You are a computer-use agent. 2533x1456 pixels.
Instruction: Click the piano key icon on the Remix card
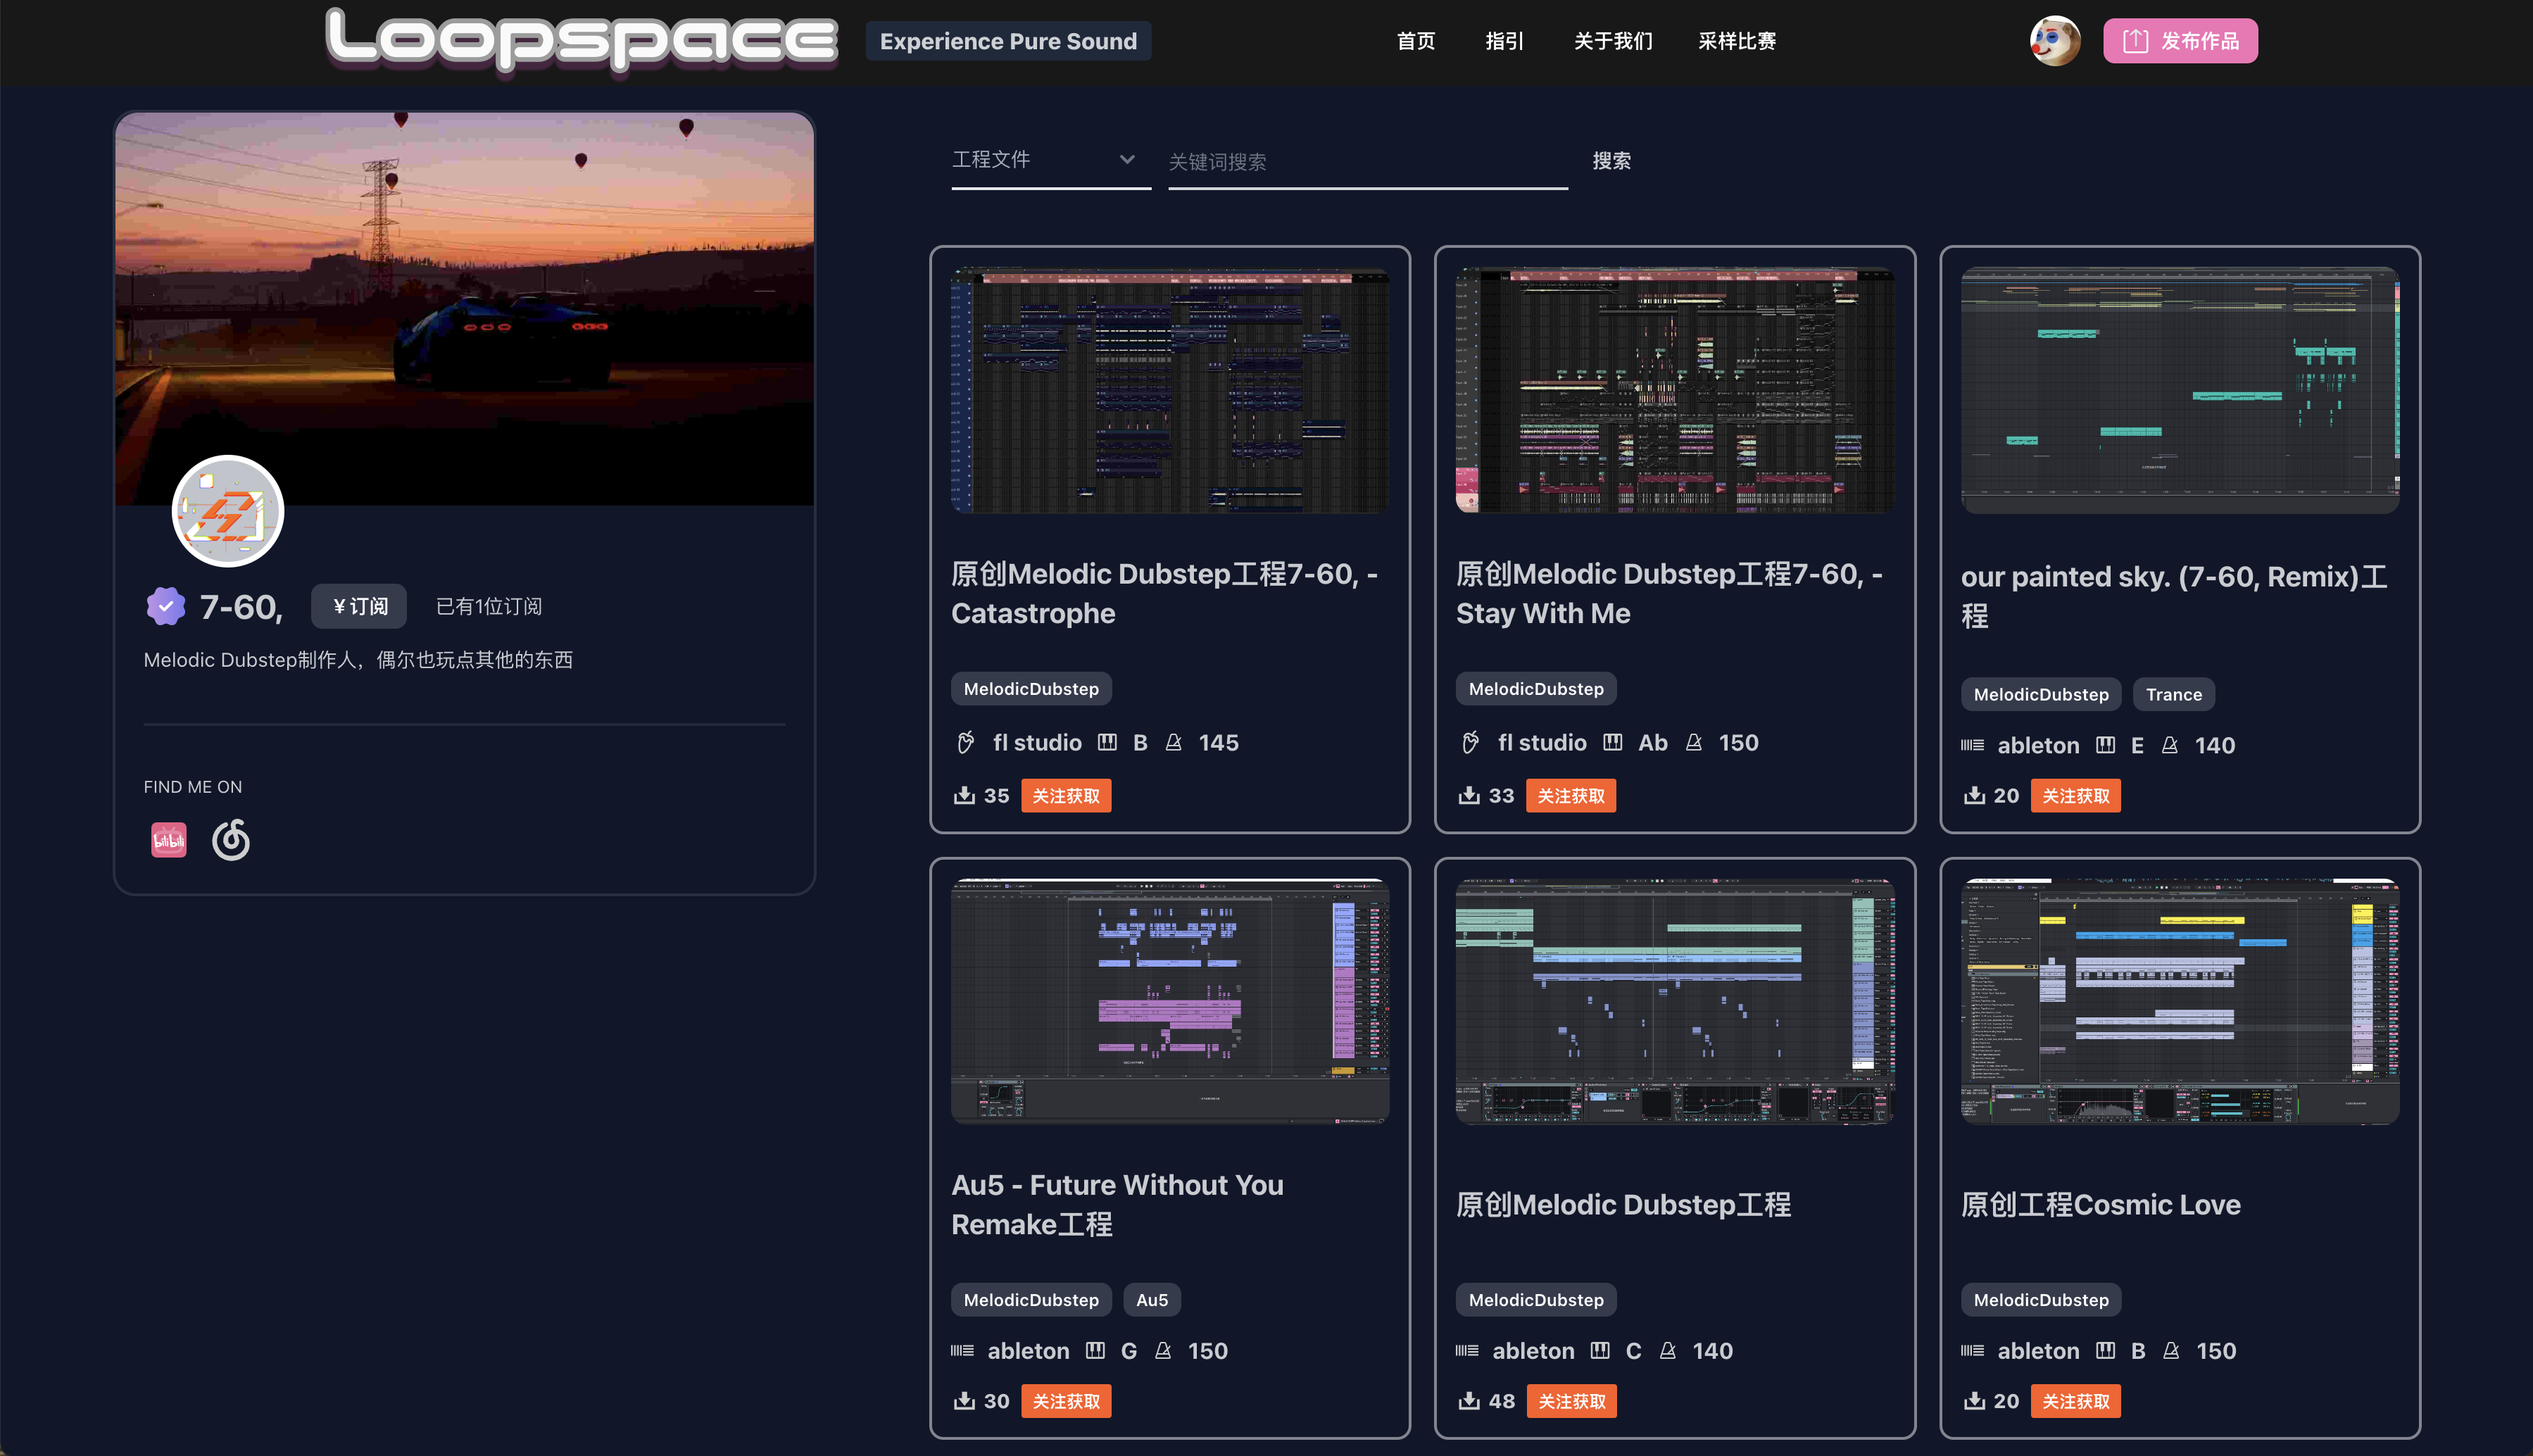pos(2106,745)
